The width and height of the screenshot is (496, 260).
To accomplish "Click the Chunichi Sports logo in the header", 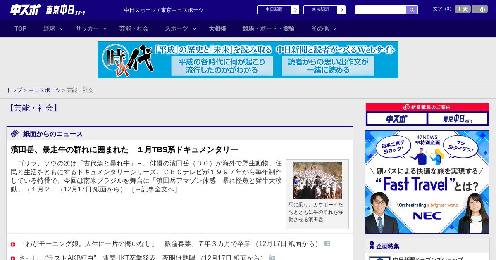I will pyautogui.click(x=26, y=9).
